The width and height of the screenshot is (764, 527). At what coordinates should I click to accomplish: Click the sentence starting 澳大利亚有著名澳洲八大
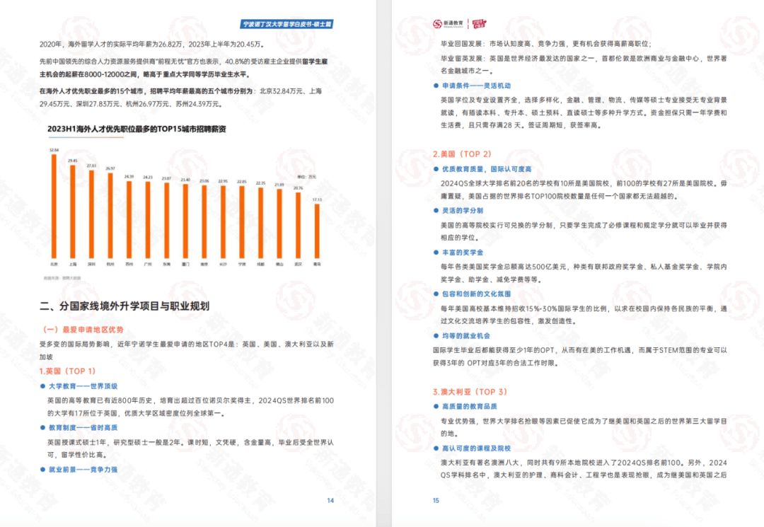click(x=584, y=468)
